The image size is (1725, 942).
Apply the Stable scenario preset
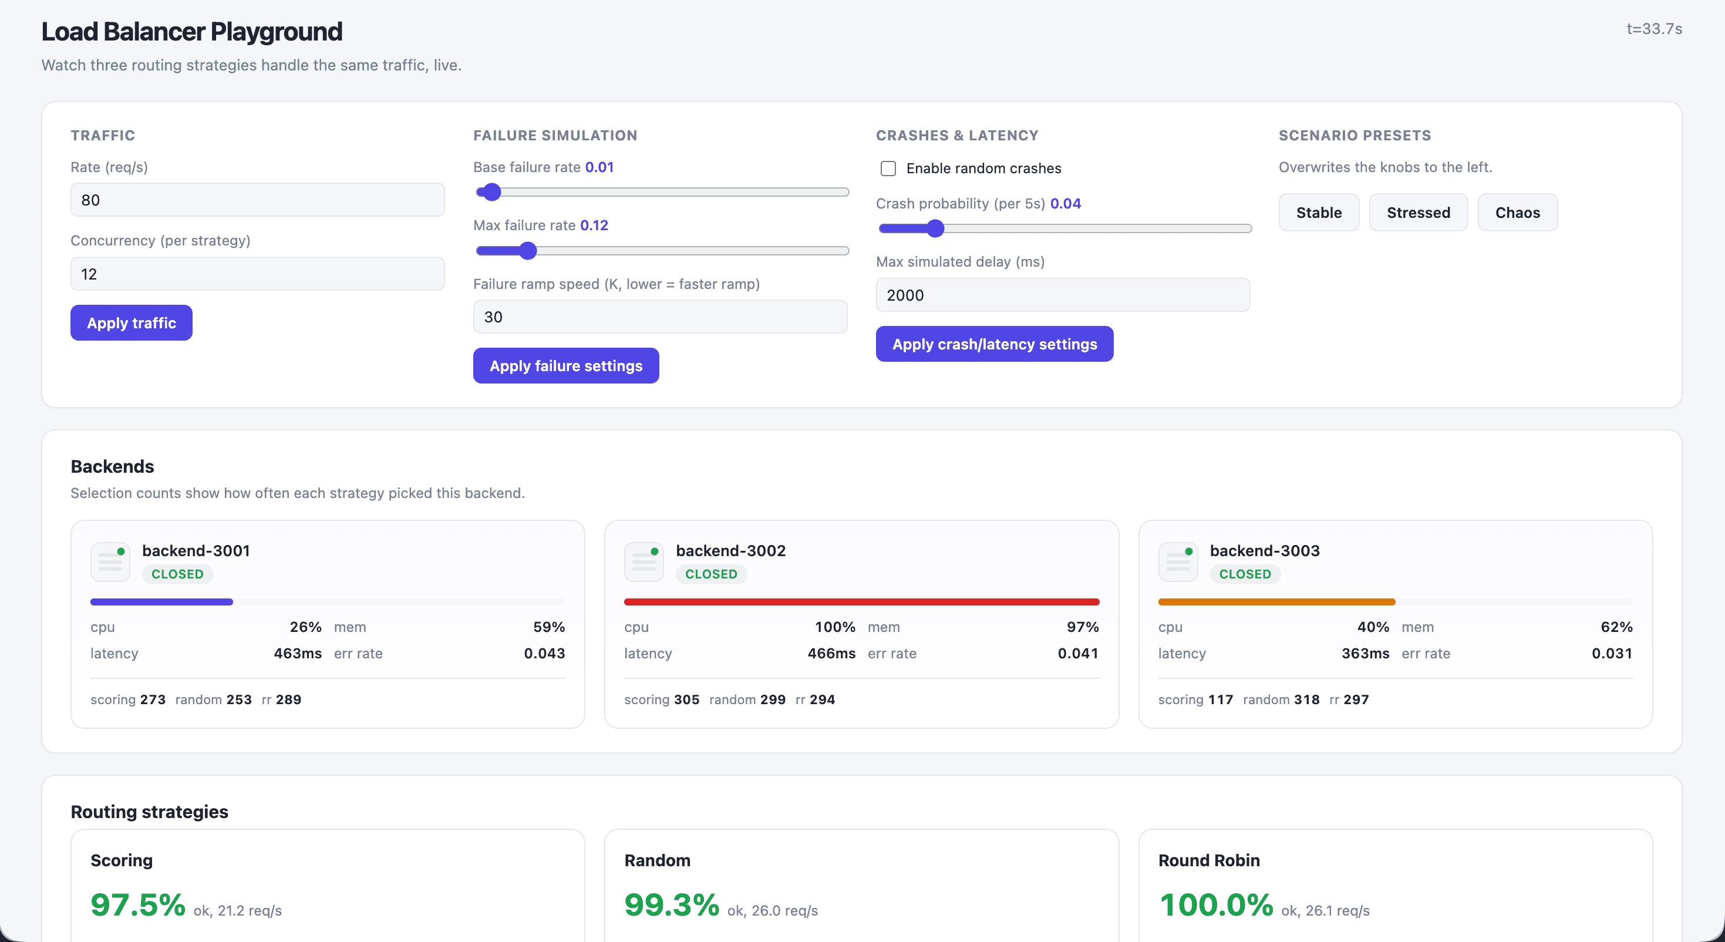tap(1319, 213)
